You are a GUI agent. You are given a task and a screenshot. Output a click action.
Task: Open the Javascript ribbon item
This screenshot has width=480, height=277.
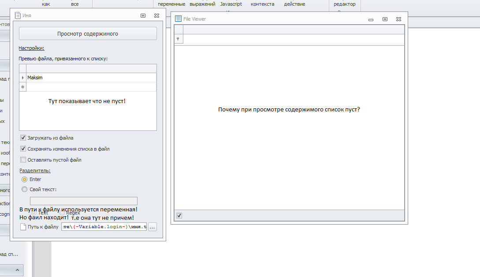[x=231, y=4]
